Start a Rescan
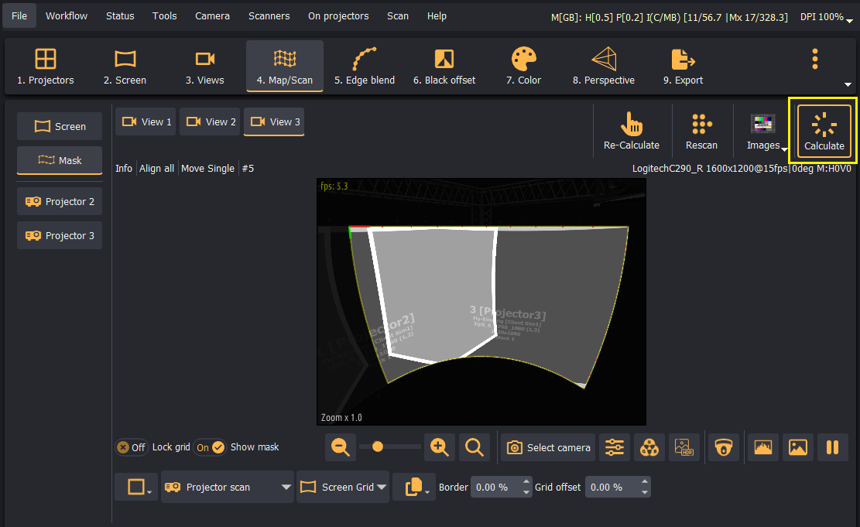The height and width of the screenshot is (527, 860). 701,131
